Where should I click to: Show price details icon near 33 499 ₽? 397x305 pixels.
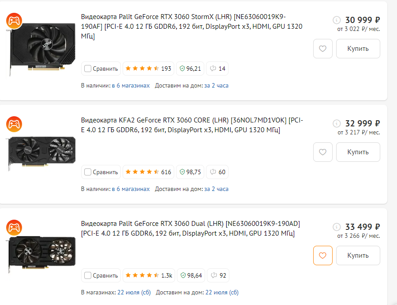click(x=337, y=227)
